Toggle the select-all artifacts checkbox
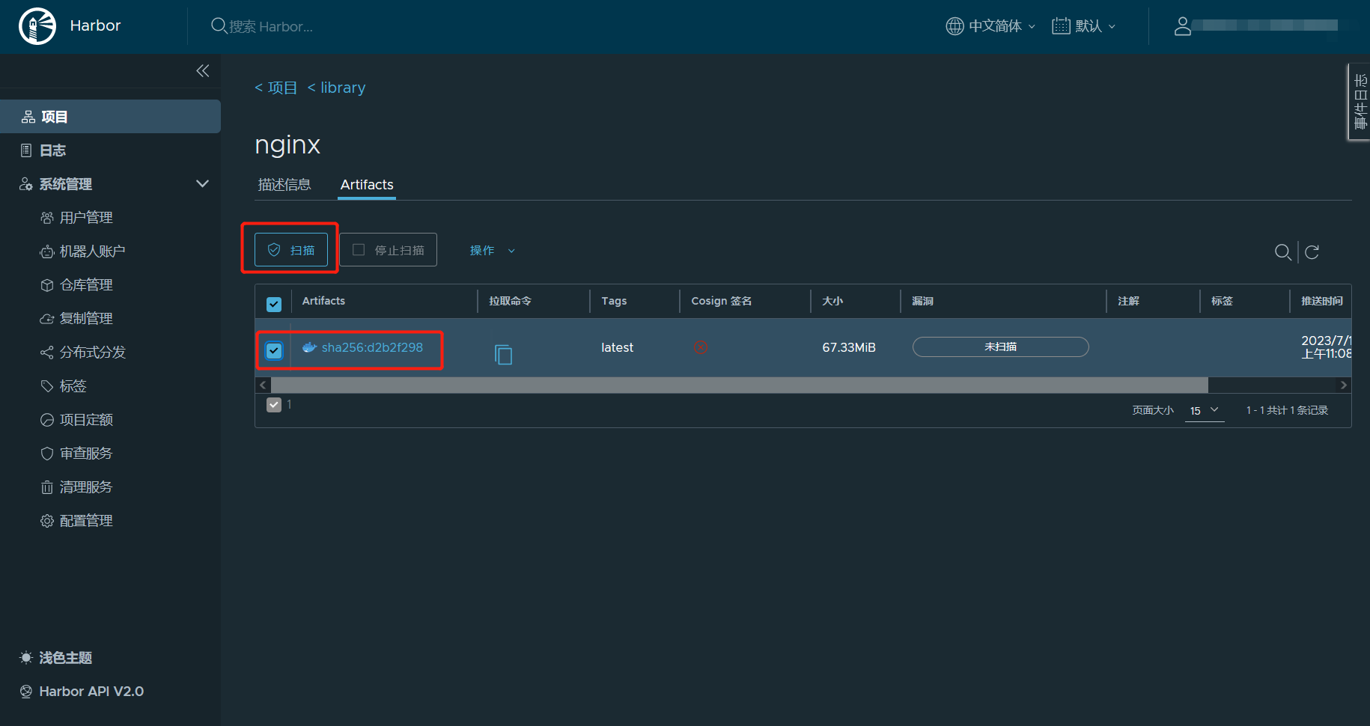The width and height of the screenshot is (1370, 726). 274,305
